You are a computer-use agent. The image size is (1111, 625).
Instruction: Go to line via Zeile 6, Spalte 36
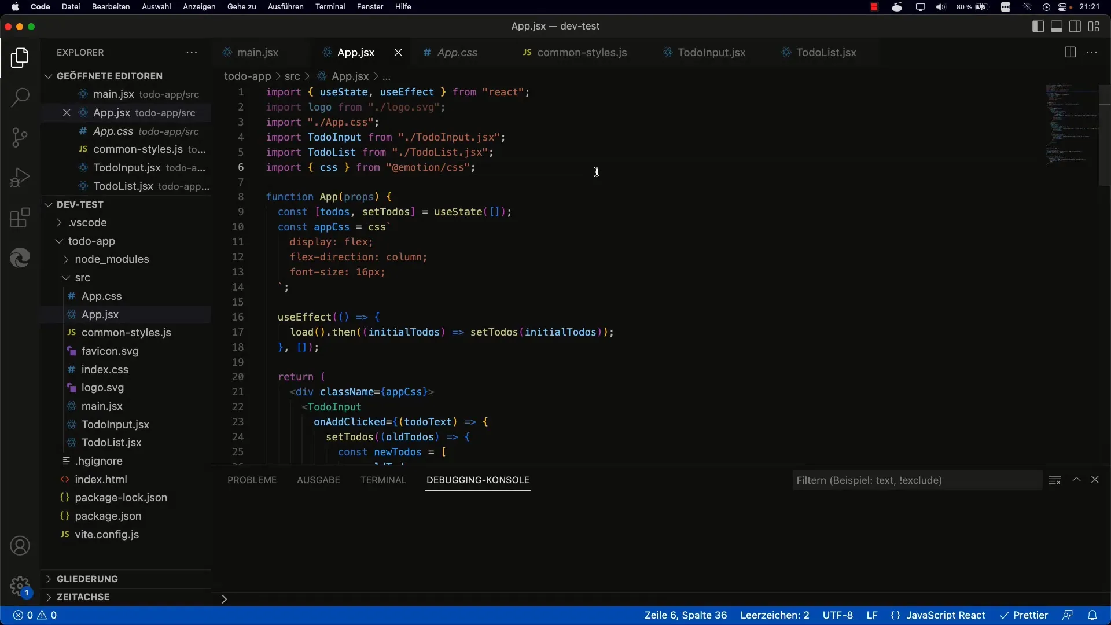click(x=686, y=615)
